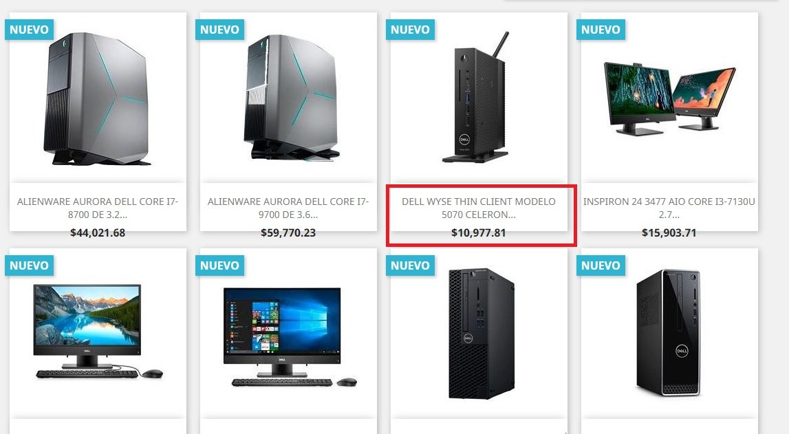Open the INSPIRON 24 3477 AIO CORE I3-7130U link
The width and height of the screenshot is (789, 434).
pyautogui.click(x=669, y=208)
